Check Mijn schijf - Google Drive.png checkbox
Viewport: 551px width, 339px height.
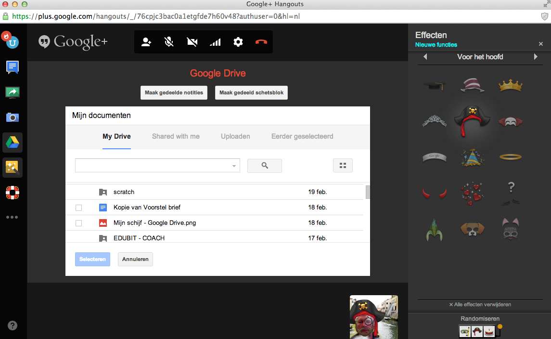(79, 223)
